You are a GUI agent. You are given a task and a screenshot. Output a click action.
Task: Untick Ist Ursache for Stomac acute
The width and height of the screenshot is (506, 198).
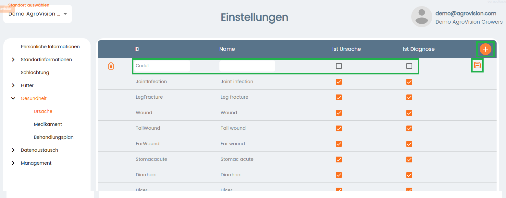click(x=339, y=159)
